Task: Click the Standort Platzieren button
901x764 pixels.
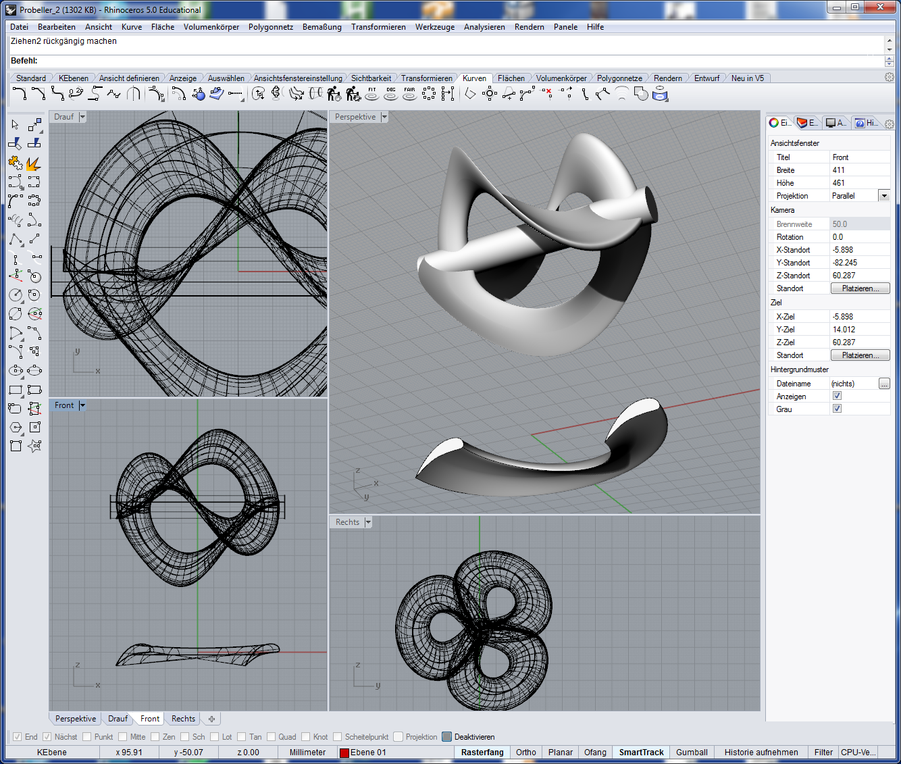Action: (x=860, y=288)
